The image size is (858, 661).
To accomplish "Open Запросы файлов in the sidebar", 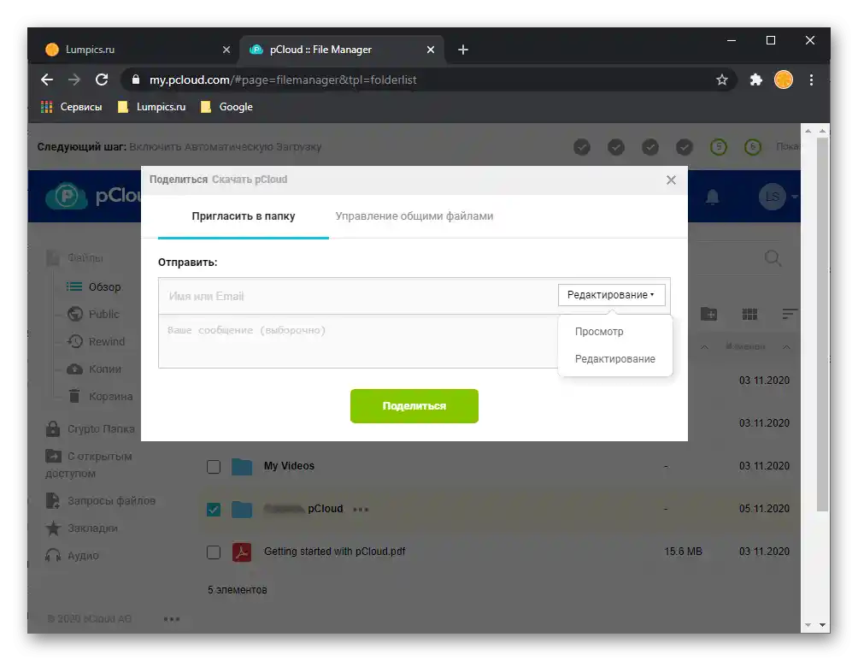I will [101, 500].
